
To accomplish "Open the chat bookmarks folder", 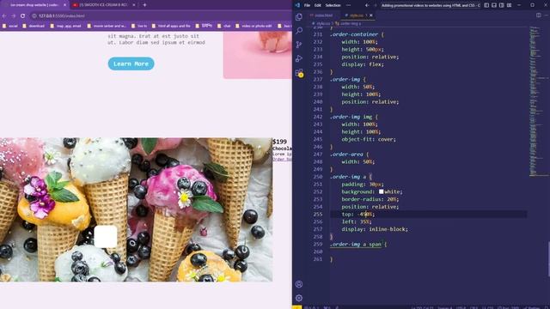I will coord(224,26).
